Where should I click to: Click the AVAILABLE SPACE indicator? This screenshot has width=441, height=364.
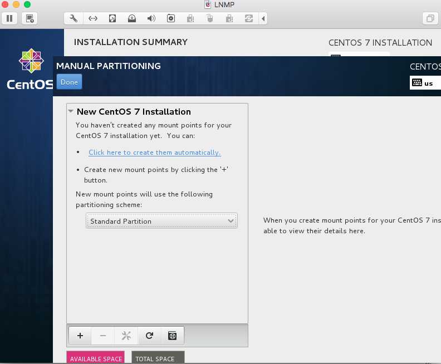(x=96, y=357)
